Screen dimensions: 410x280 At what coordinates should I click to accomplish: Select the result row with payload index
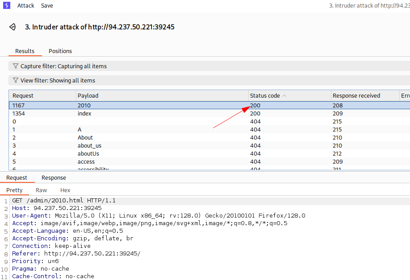pos(84,114)
